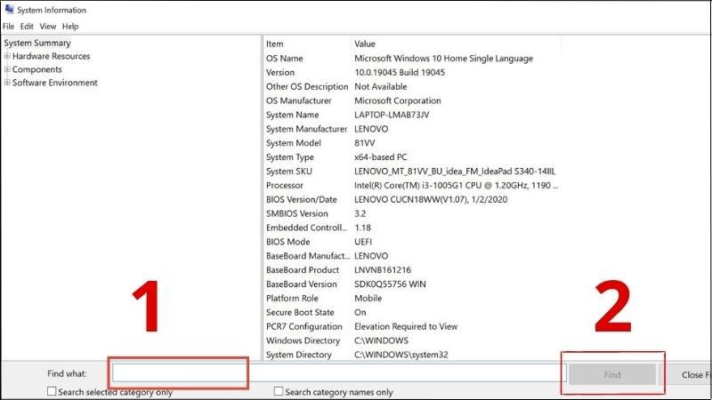Select the OS Name row
The height and width of the screenshot is (400, 712).
click(412, 58)
